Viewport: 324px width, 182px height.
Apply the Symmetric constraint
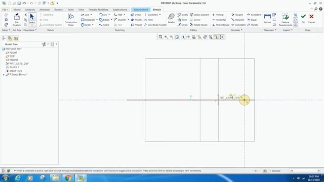(254, 15)
